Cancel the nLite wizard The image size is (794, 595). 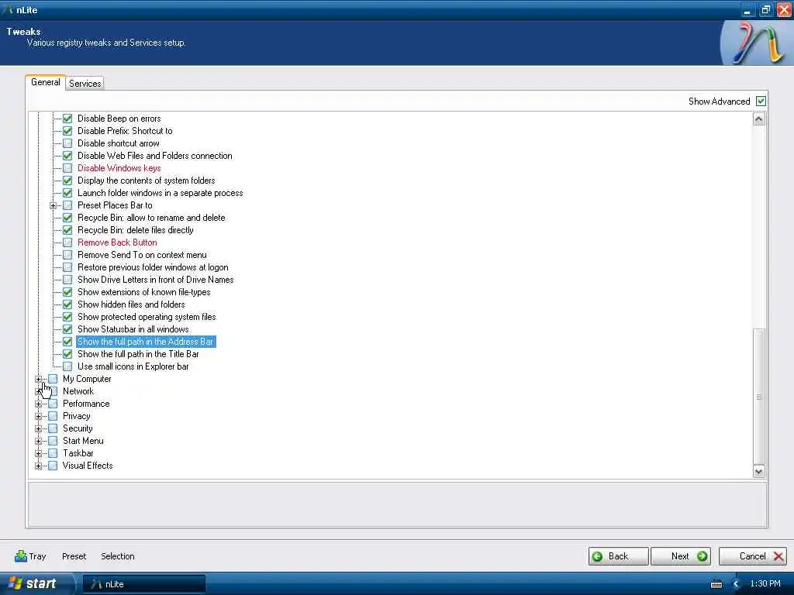point(753,556)
